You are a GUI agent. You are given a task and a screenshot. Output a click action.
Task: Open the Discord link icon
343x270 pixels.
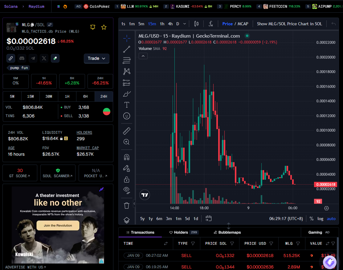22,58
